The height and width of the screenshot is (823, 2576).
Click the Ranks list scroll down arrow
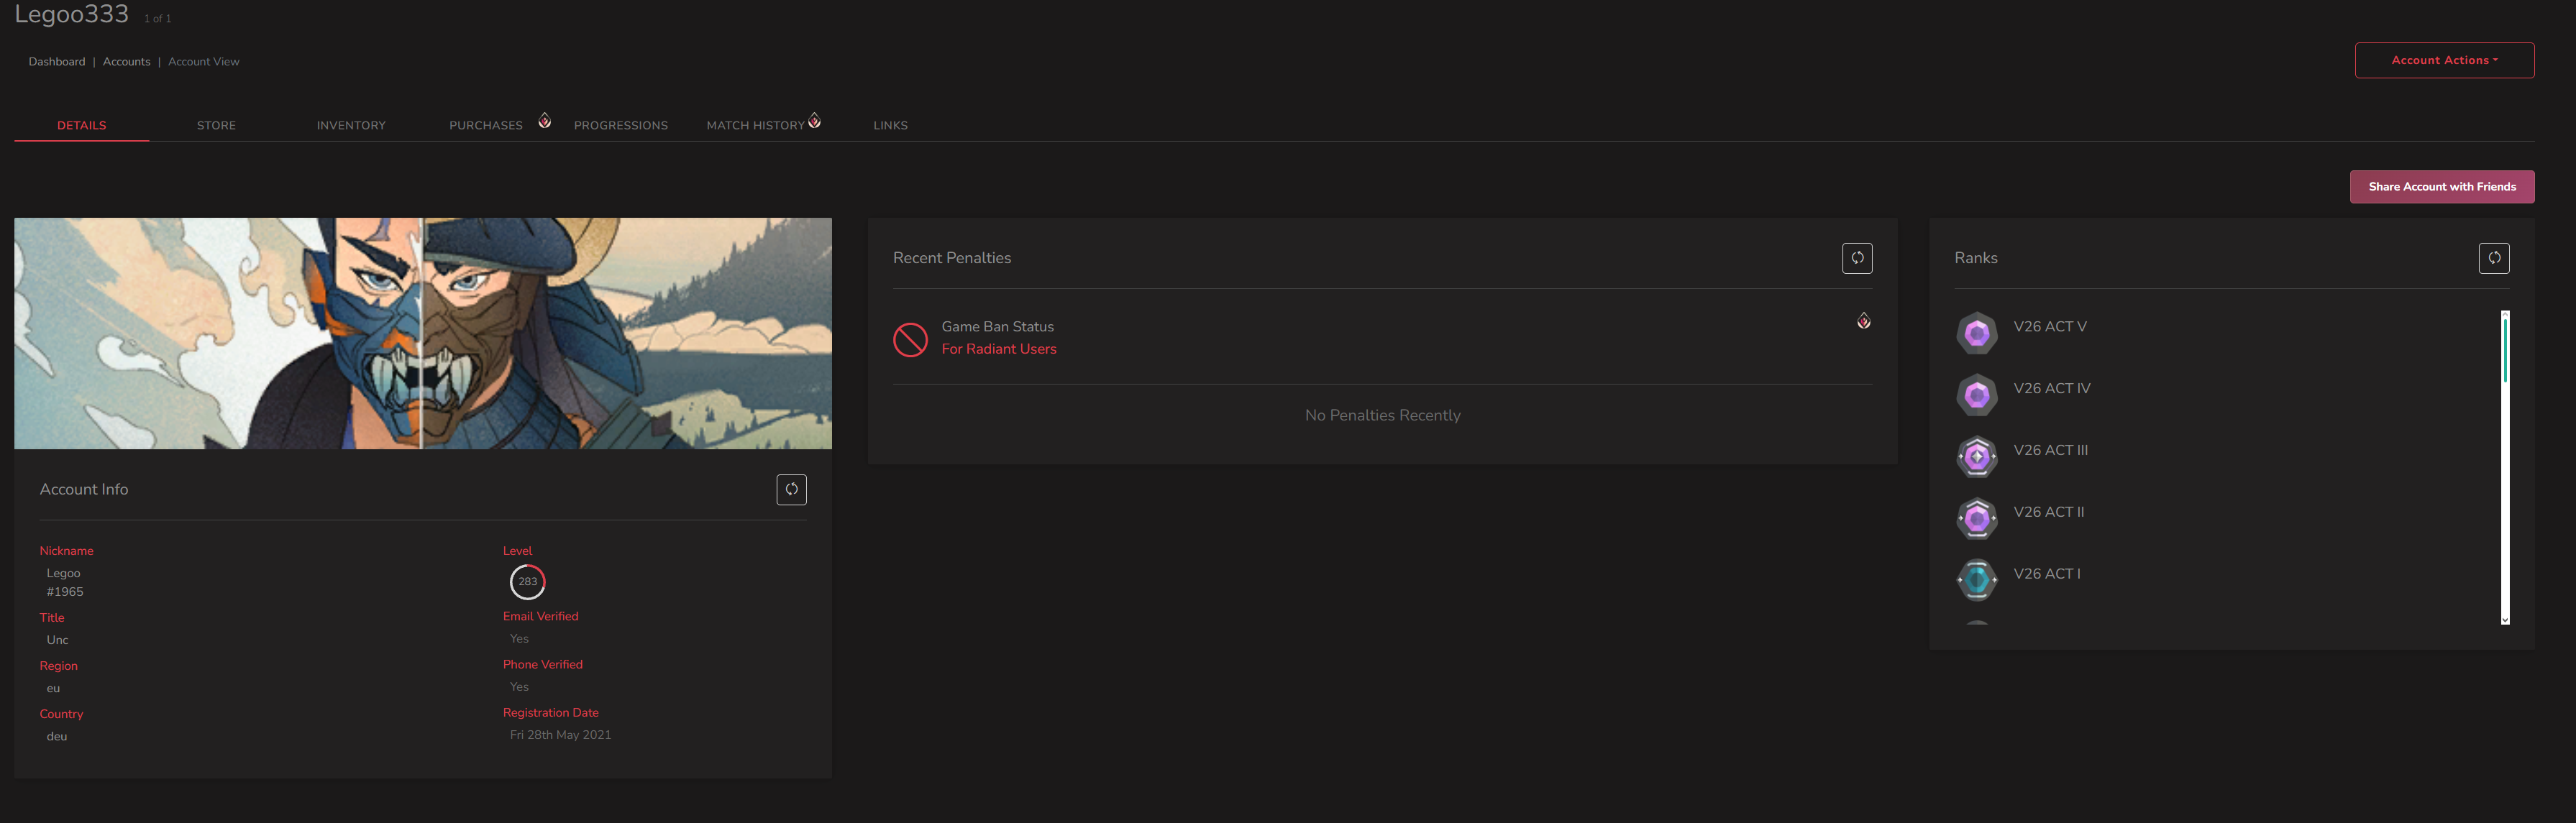(2505, 620)
